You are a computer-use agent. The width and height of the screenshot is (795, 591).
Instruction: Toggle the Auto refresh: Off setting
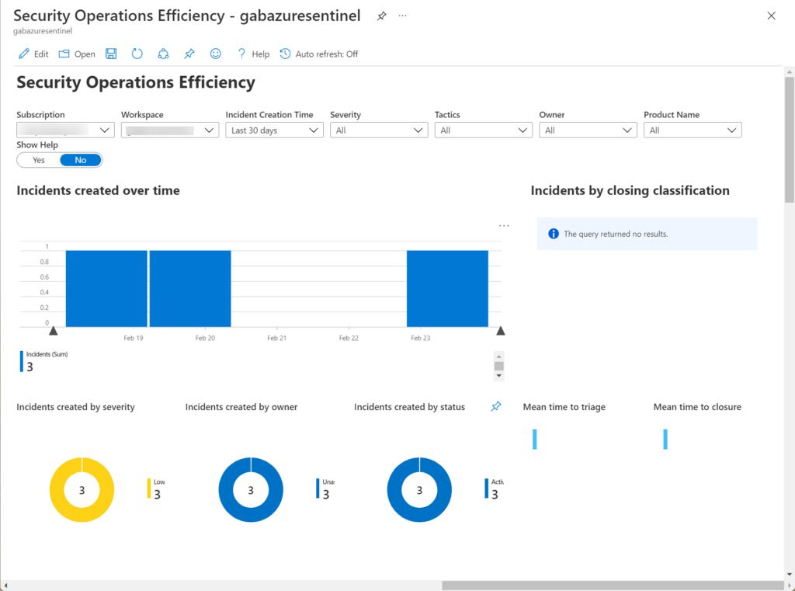point(319,54)
